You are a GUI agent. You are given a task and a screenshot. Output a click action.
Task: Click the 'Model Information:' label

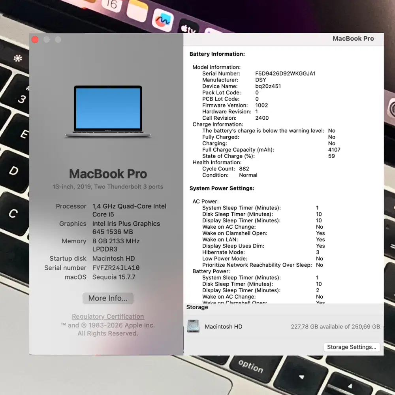click(216, 67)
